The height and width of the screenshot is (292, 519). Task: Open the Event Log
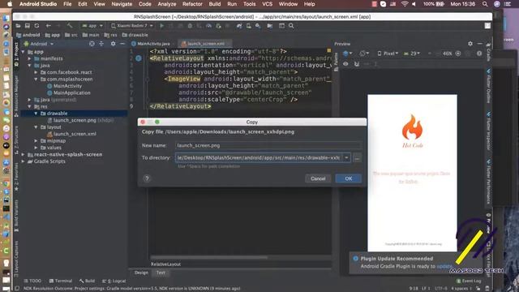(469, 281)
